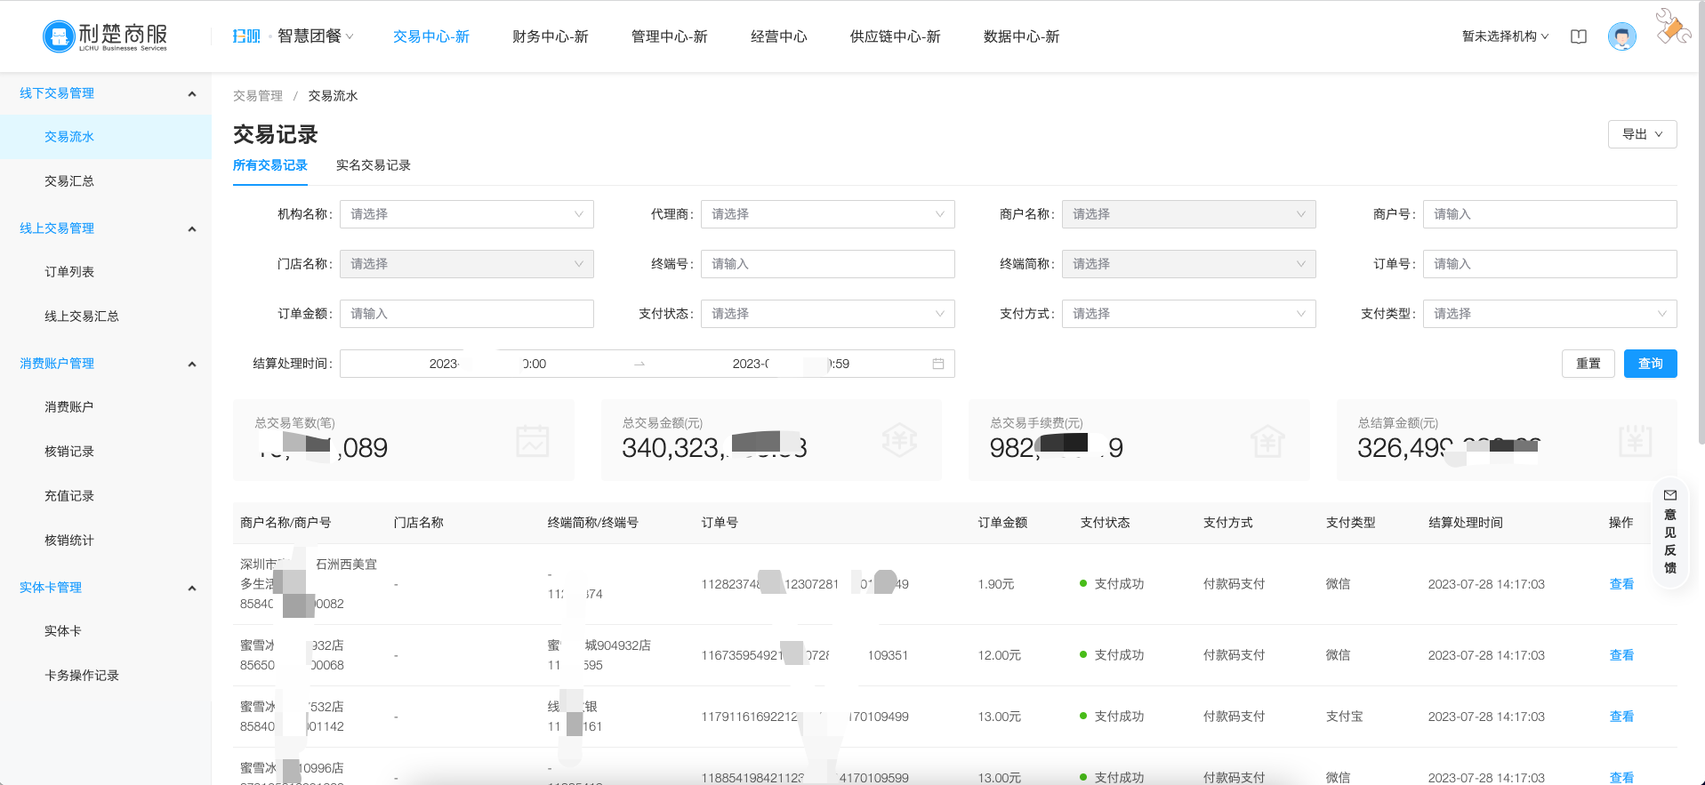The width and height of the screenshot is (1705, 785).
Task: Click the total transaction count card icon
Action: click(533, 441)
